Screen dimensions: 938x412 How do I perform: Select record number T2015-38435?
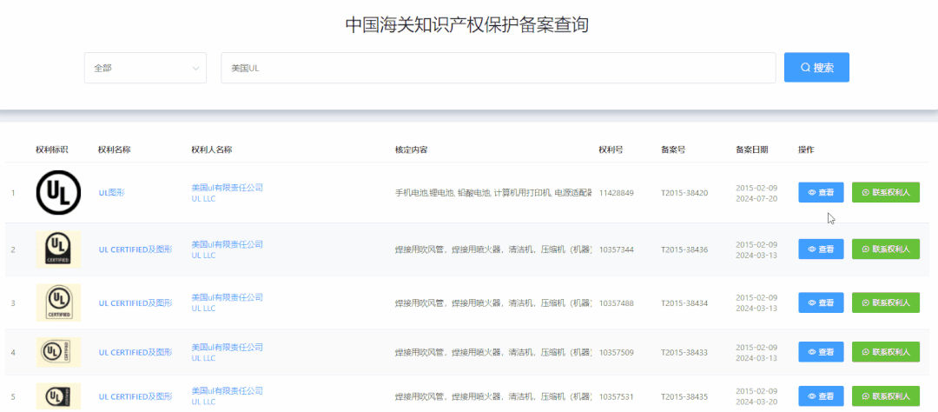(684, 396)
